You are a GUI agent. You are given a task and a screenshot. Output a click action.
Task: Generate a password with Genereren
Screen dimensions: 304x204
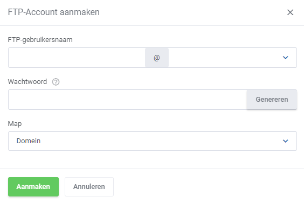click(x=272, y=100)
